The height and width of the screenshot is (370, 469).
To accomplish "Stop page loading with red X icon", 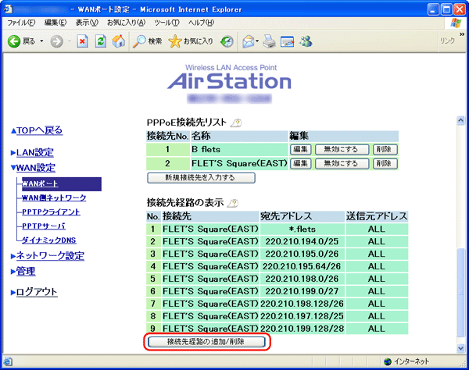I will (82, 41).
